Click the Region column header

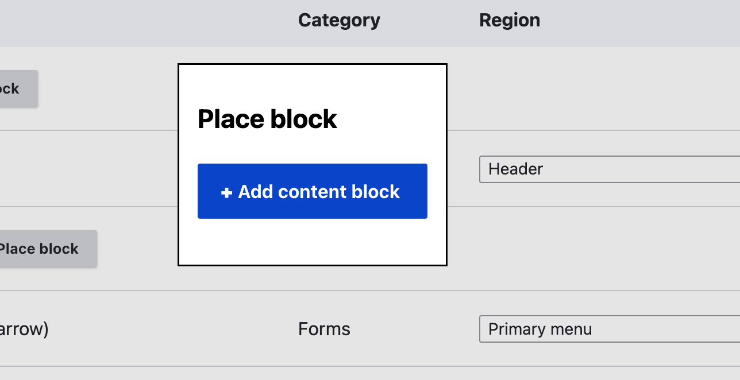point(510,20)
